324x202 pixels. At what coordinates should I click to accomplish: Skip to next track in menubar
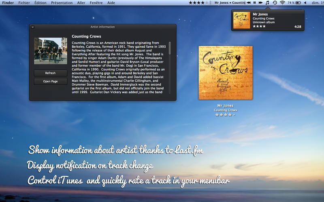pos(260,3)
